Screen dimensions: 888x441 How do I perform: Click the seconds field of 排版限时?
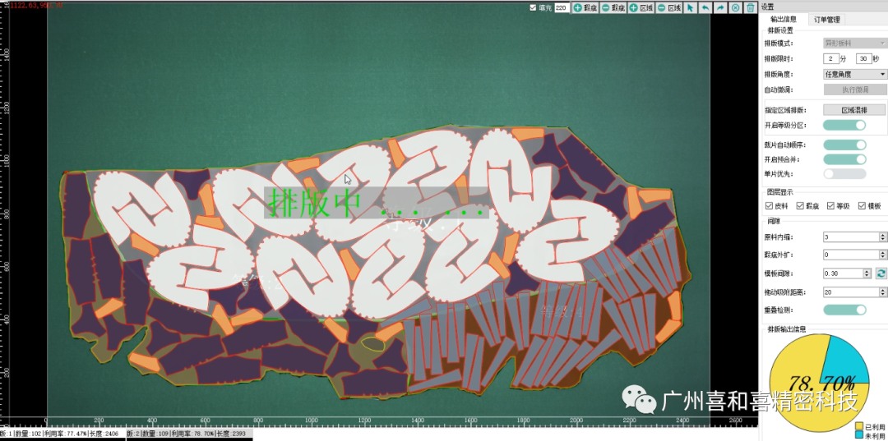863,59
